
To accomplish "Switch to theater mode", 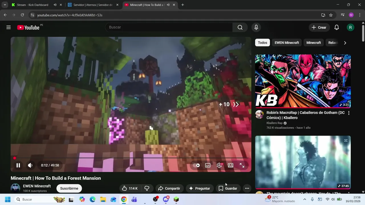I will click(x=231, y=165).
